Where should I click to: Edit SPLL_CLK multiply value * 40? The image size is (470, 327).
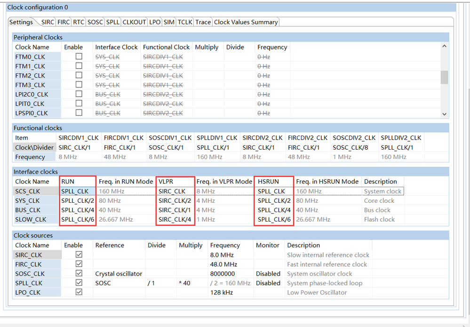pyautogui.click(x=192, y=283)
